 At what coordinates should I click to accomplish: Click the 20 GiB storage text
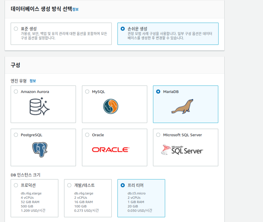[133, 206]
